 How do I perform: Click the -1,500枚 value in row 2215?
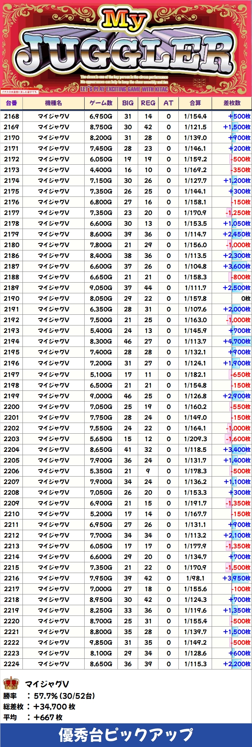[238, 567]
